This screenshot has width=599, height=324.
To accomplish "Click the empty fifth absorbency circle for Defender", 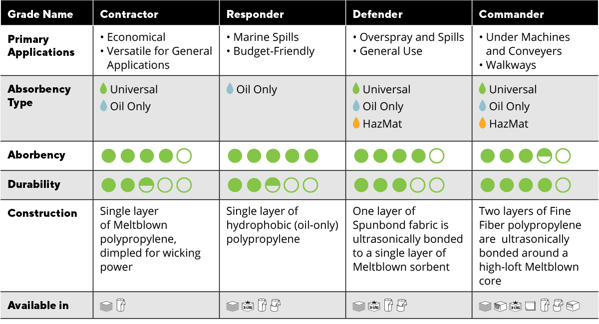I will click(437, 156).
